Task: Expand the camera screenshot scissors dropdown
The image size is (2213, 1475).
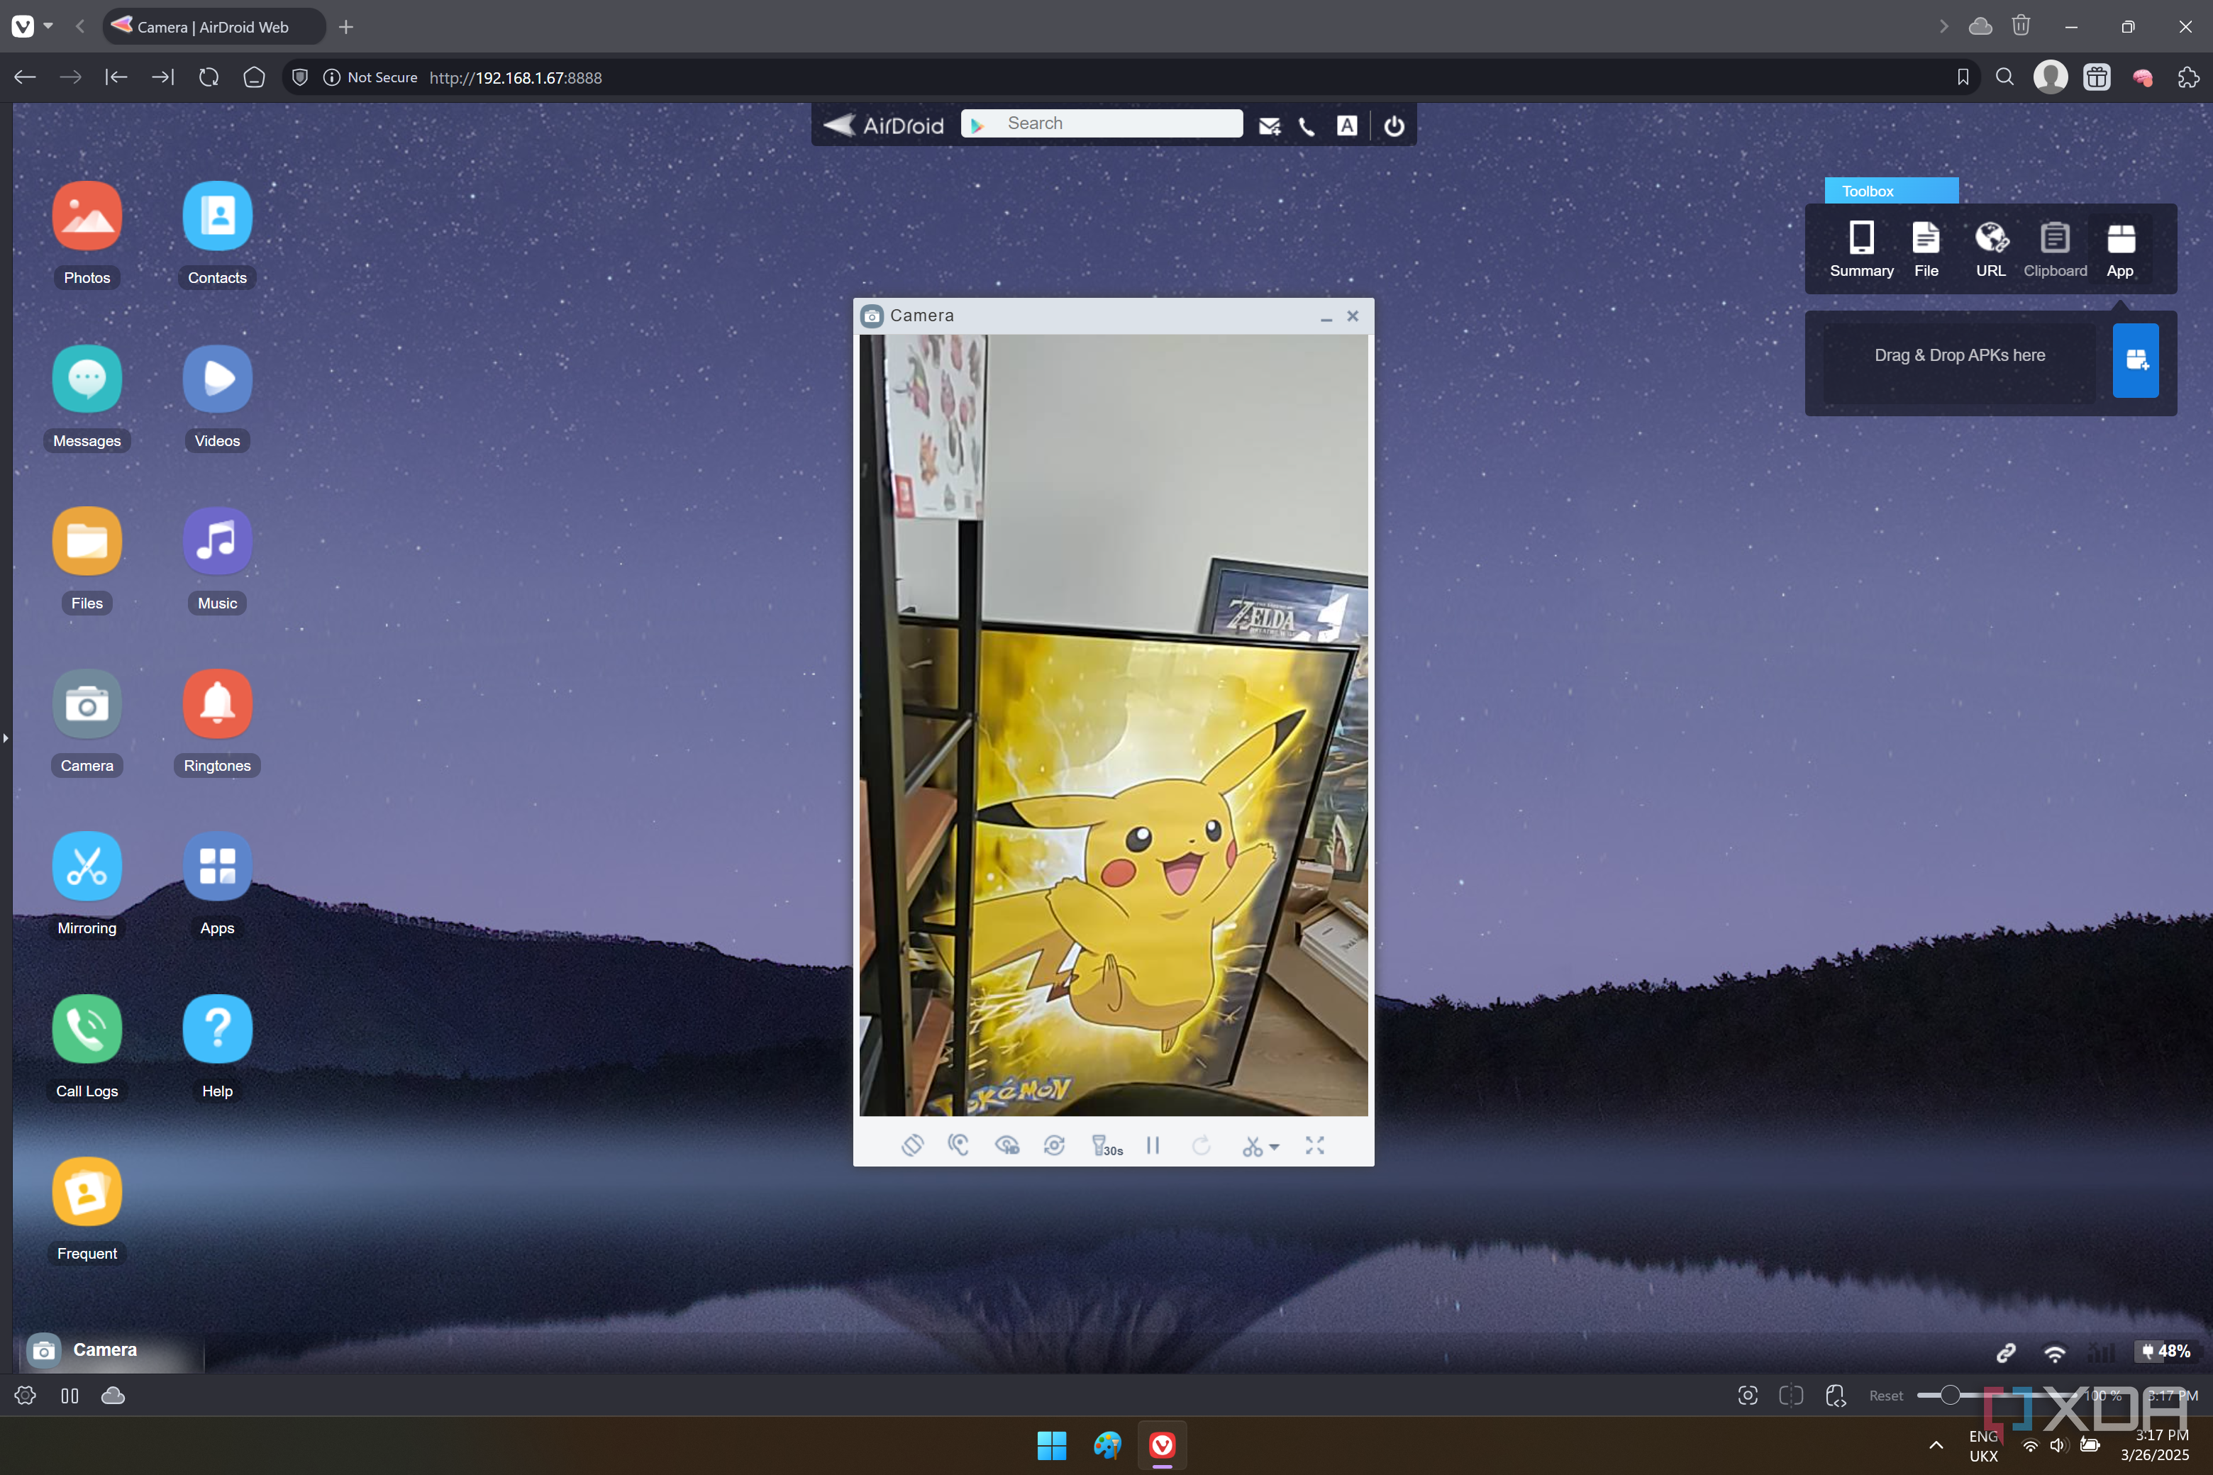Action: coord(1274,1147)
